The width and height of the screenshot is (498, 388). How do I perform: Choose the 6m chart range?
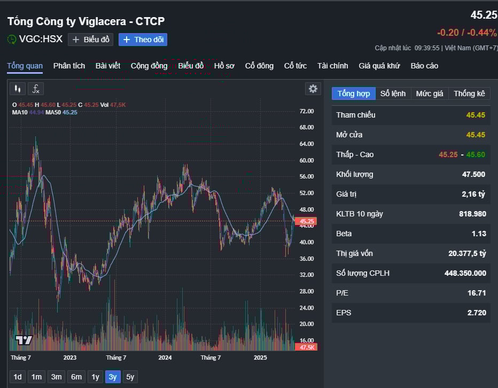click(x=76, y=377)
